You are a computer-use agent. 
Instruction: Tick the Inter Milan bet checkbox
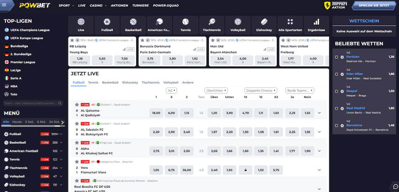tap(336, 74)
